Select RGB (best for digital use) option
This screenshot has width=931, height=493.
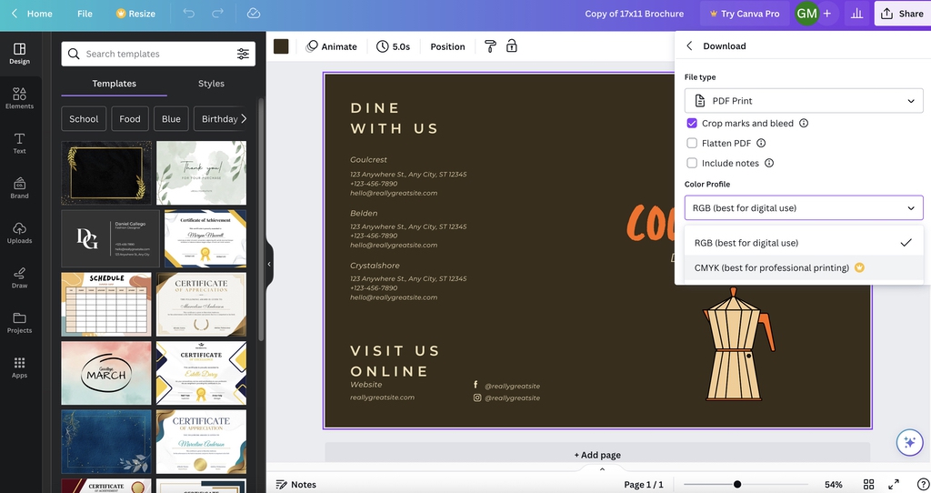[x=804, y=242]
